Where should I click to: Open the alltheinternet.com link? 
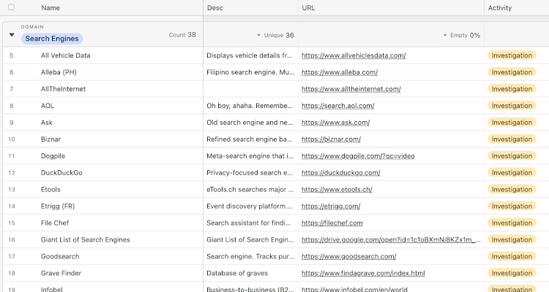point(351,89)
